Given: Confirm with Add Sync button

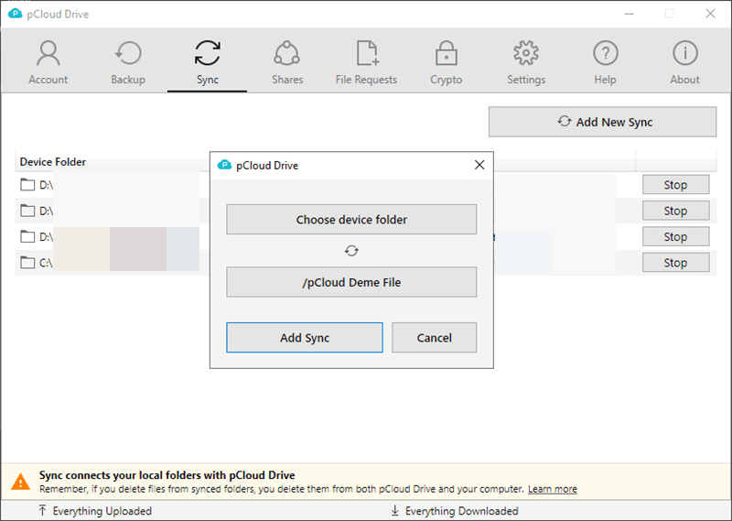Looking at the screenshot, I should click(305, 337).
